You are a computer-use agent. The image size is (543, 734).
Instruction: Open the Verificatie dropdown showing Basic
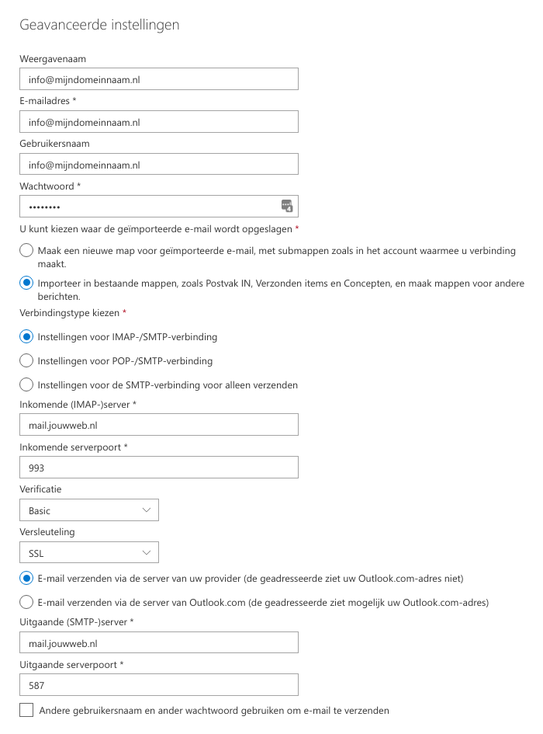pos(88,510)
